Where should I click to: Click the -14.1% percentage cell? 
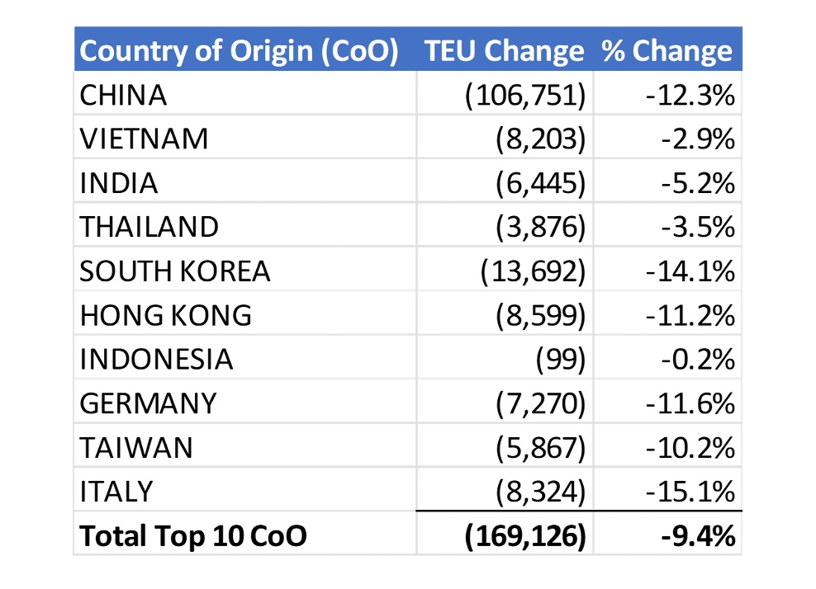(690, 271)
